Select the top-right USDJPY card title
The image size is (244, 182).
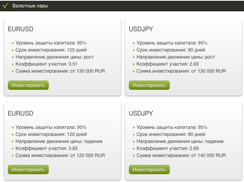(141, 29)
